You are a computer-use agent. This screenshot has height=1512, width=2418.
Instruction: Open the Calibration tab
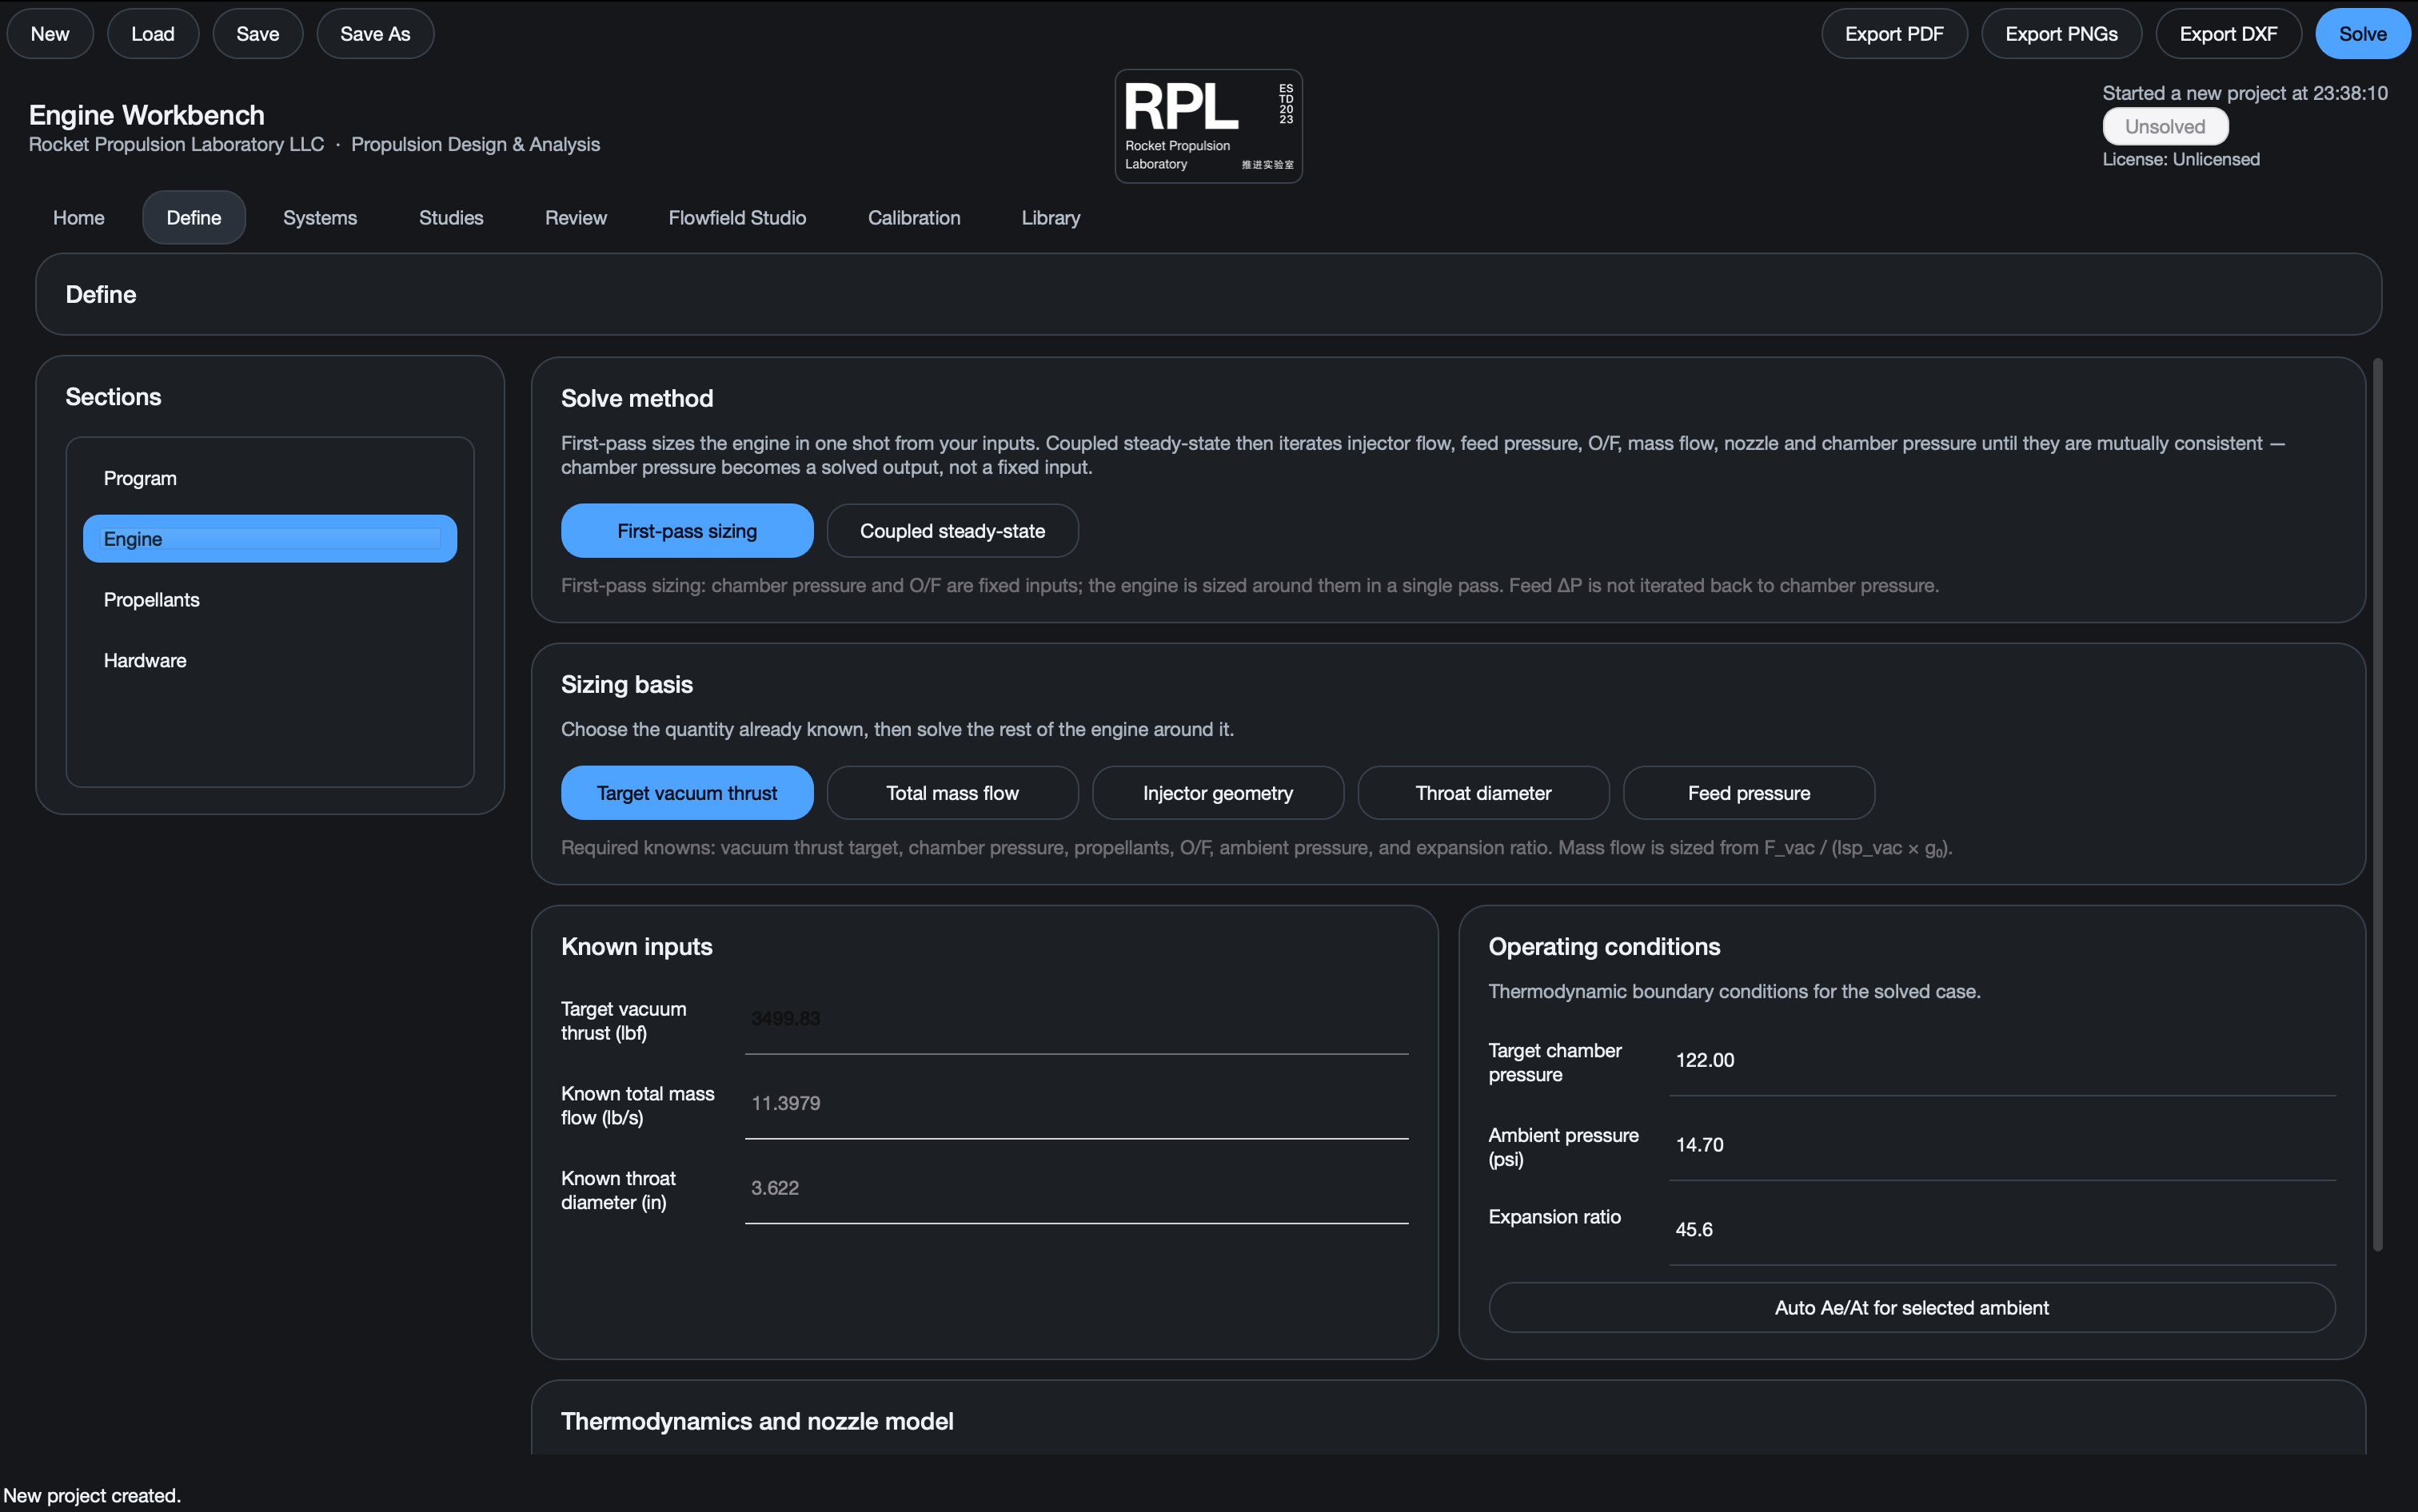pyautogui.click(x=913, y=217)
